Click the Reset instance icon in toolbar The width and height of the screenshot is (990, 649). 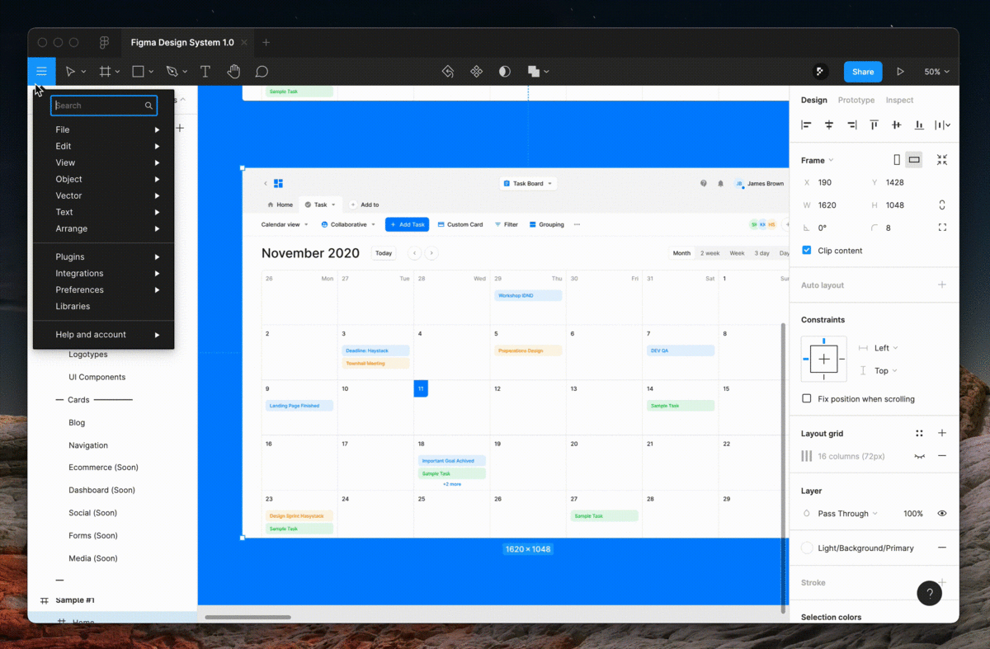coord(448,72)
